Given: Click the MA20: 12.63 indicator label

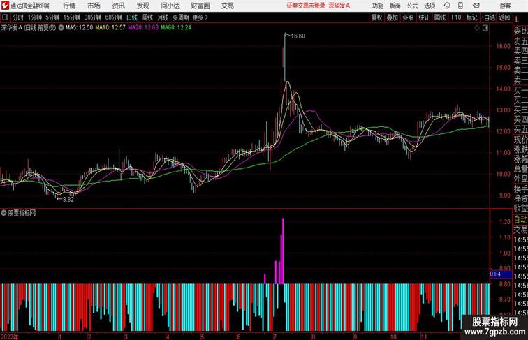Looking at the screenshot, I should click(x=143, y=28).
